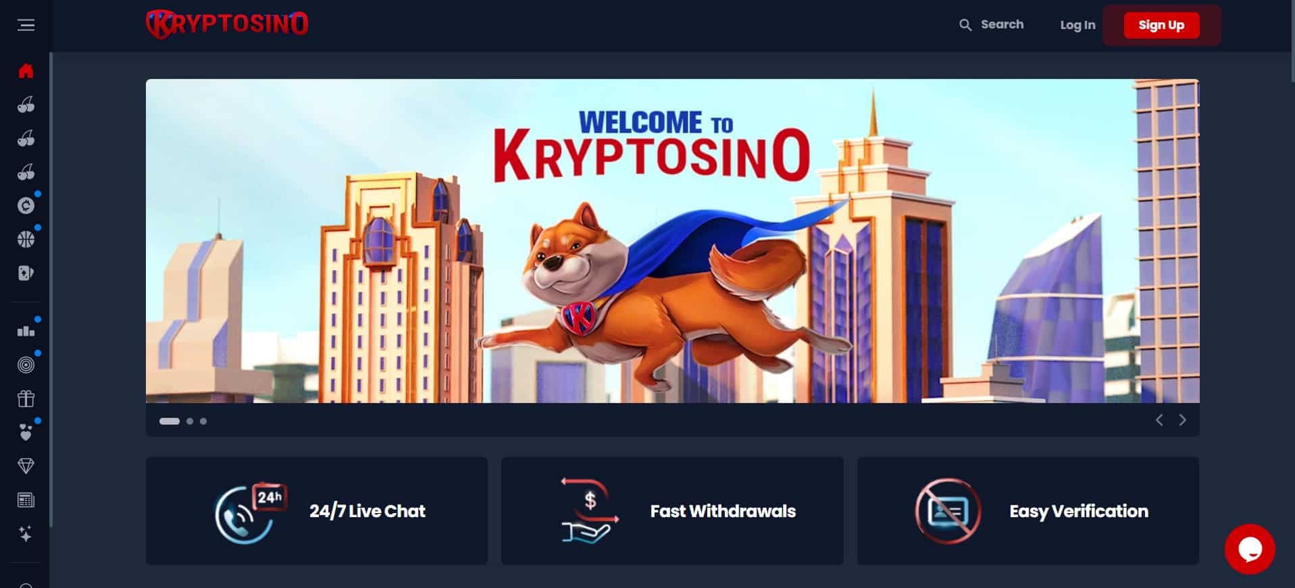Open the hamburger menu
1295x588 pixels.
[26, 25]
